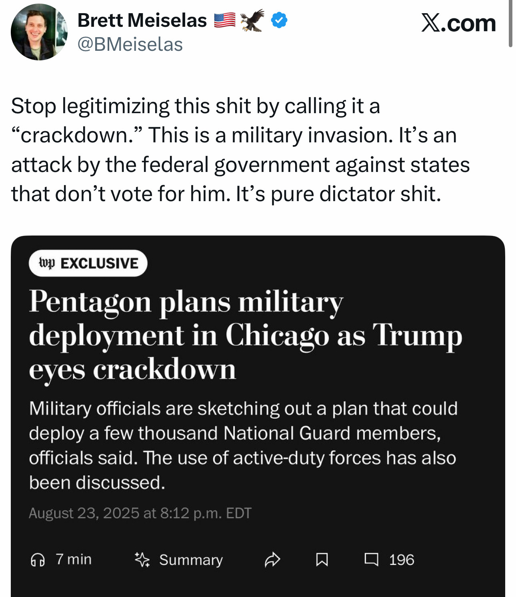Click the blue verified badge
Screen dimensions: 516x597
tap(279, 20)
